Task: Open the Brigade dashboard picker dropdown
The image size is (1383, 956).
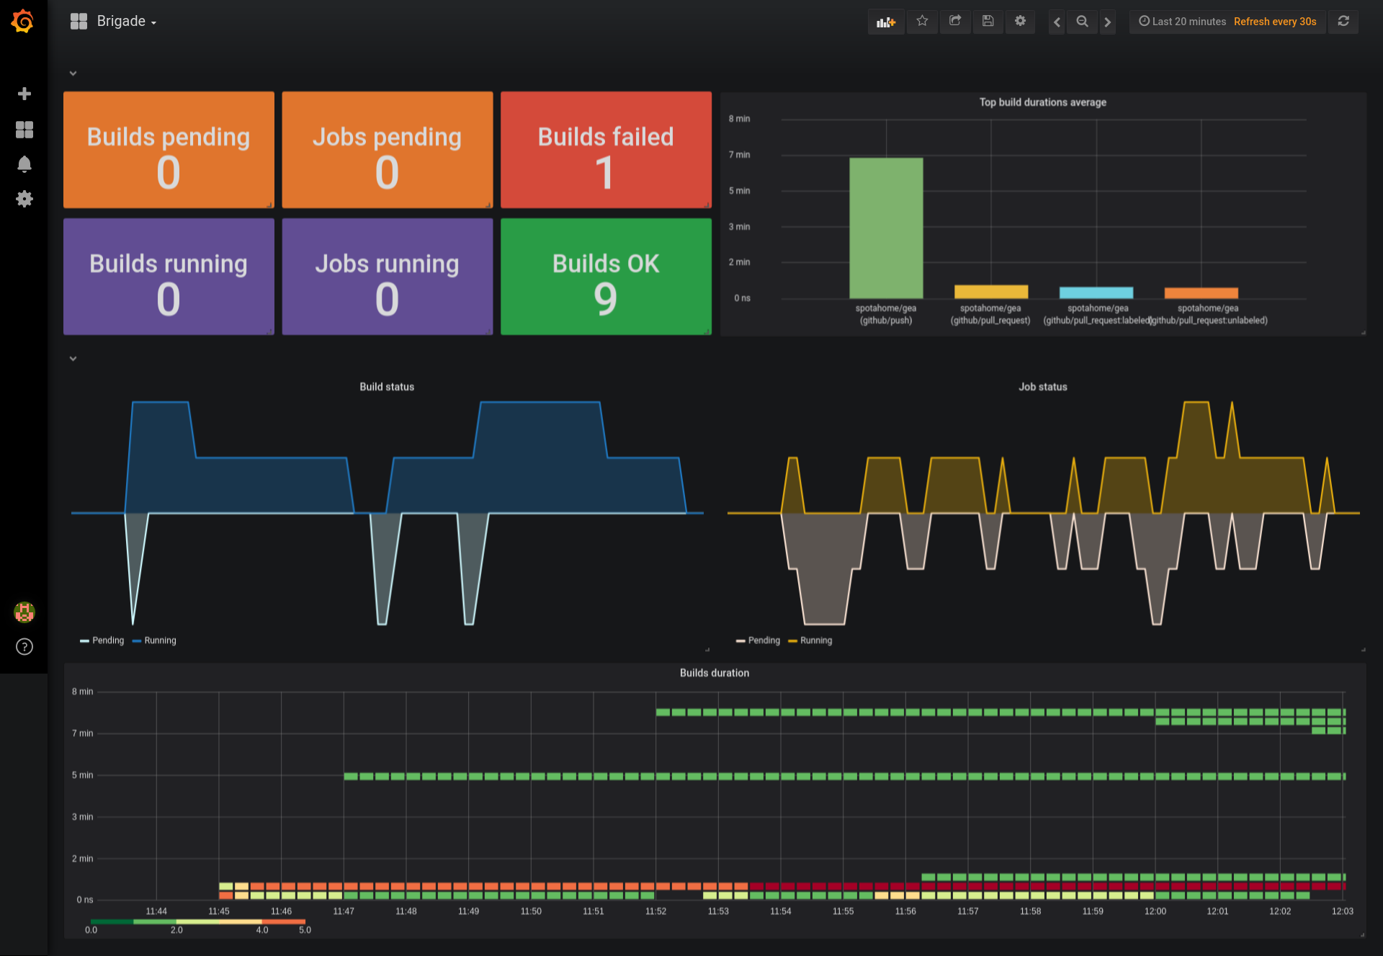Action: 121,22
